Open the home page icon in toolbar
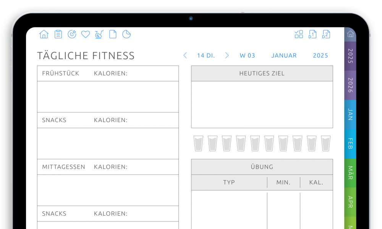382x229 pixels. 44,34
